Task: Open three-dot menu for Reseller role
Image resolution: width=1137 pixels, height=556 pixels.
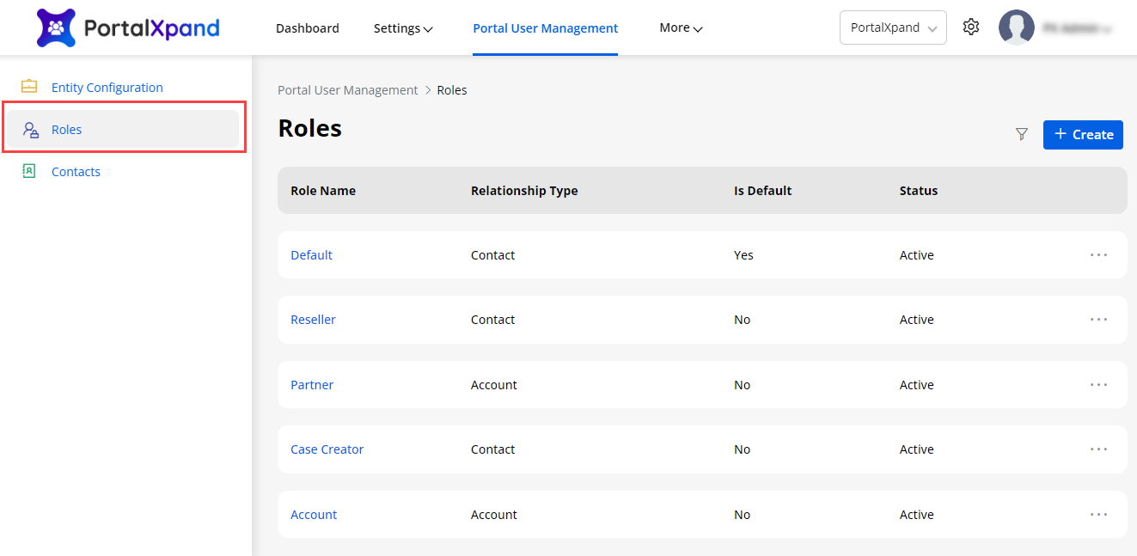Action: [x=1098, y=320]
